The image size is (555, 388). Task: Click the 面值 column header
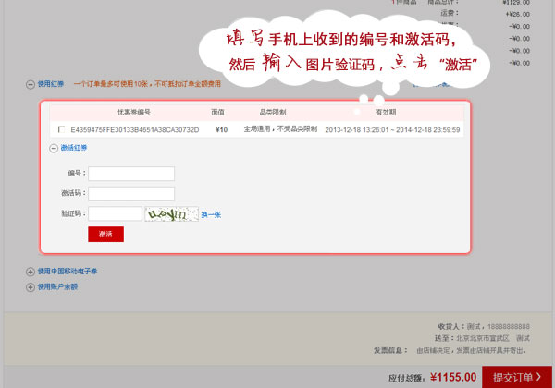[218, 111]
